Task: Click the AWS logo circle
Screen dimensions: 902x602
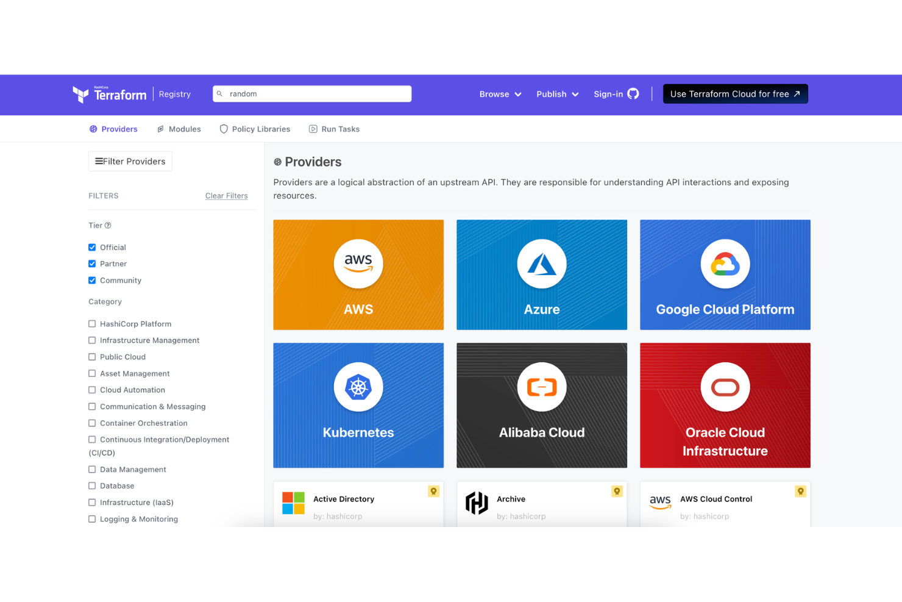Action: (x=358, y=264)
